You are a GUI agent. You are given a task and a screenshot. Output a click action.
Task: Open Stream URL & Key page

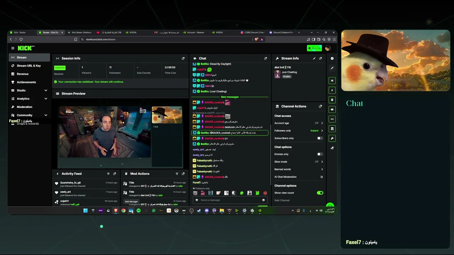coord(29,66)
